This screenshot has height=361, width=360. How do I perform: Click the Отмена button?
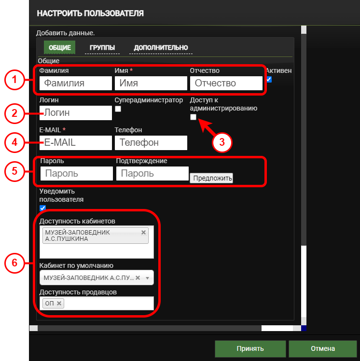[x=323, y=349]
